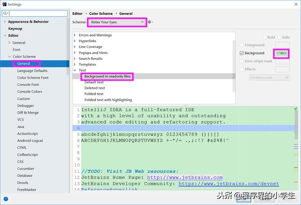Select Deleted text item
The height and width of the screenshot is (205, 301).
(x=95, y=88)
